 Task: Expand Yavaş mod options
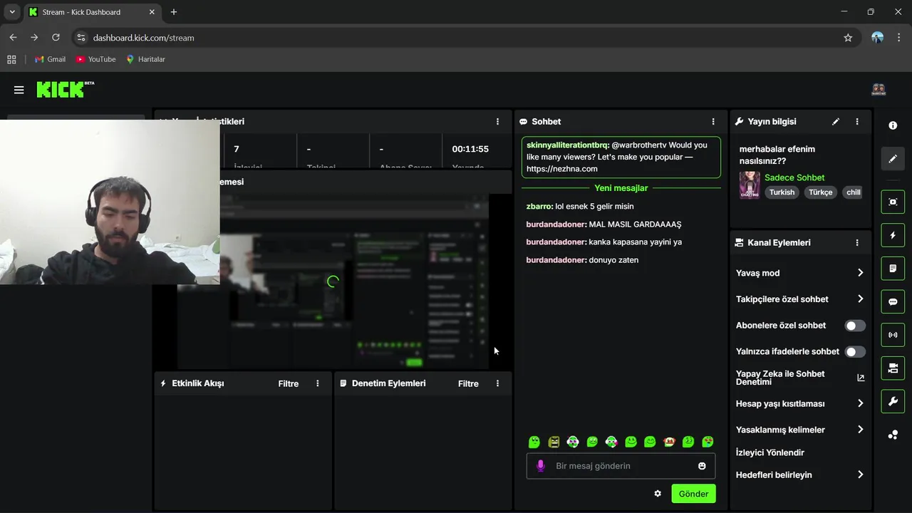tap(800, 273)
